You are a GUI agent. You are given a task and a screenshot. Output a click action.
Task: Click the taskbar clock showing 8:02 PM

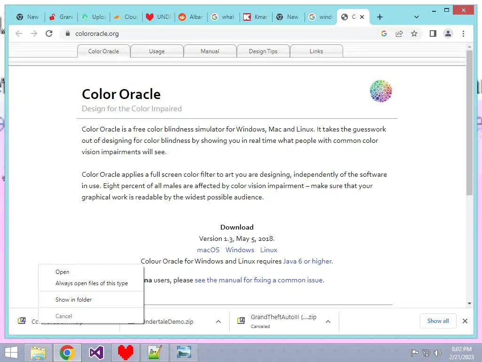coord(461,353)
